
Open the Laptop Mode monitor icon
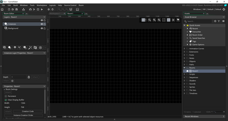tap(78, 9)
